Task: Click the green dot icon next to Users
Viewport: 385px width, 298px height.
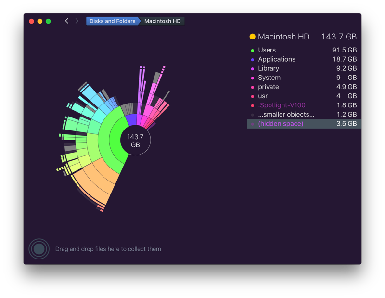Action: 252,50
